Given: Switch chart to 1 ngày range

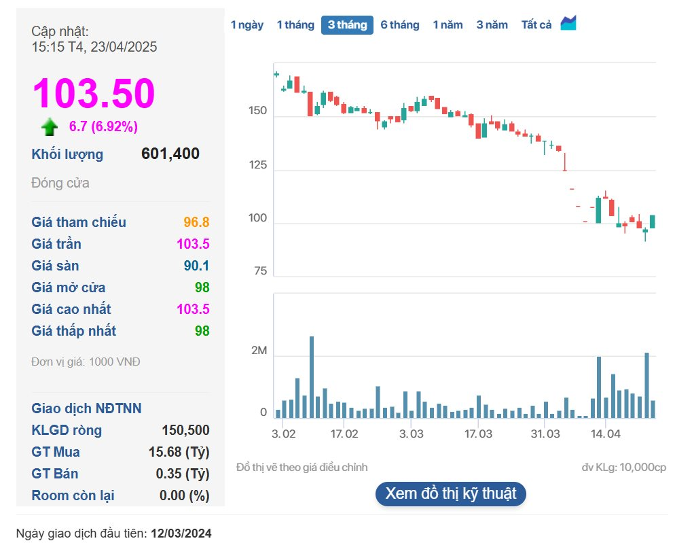Looking at the screenshot, I should click(x=247, y=25).
